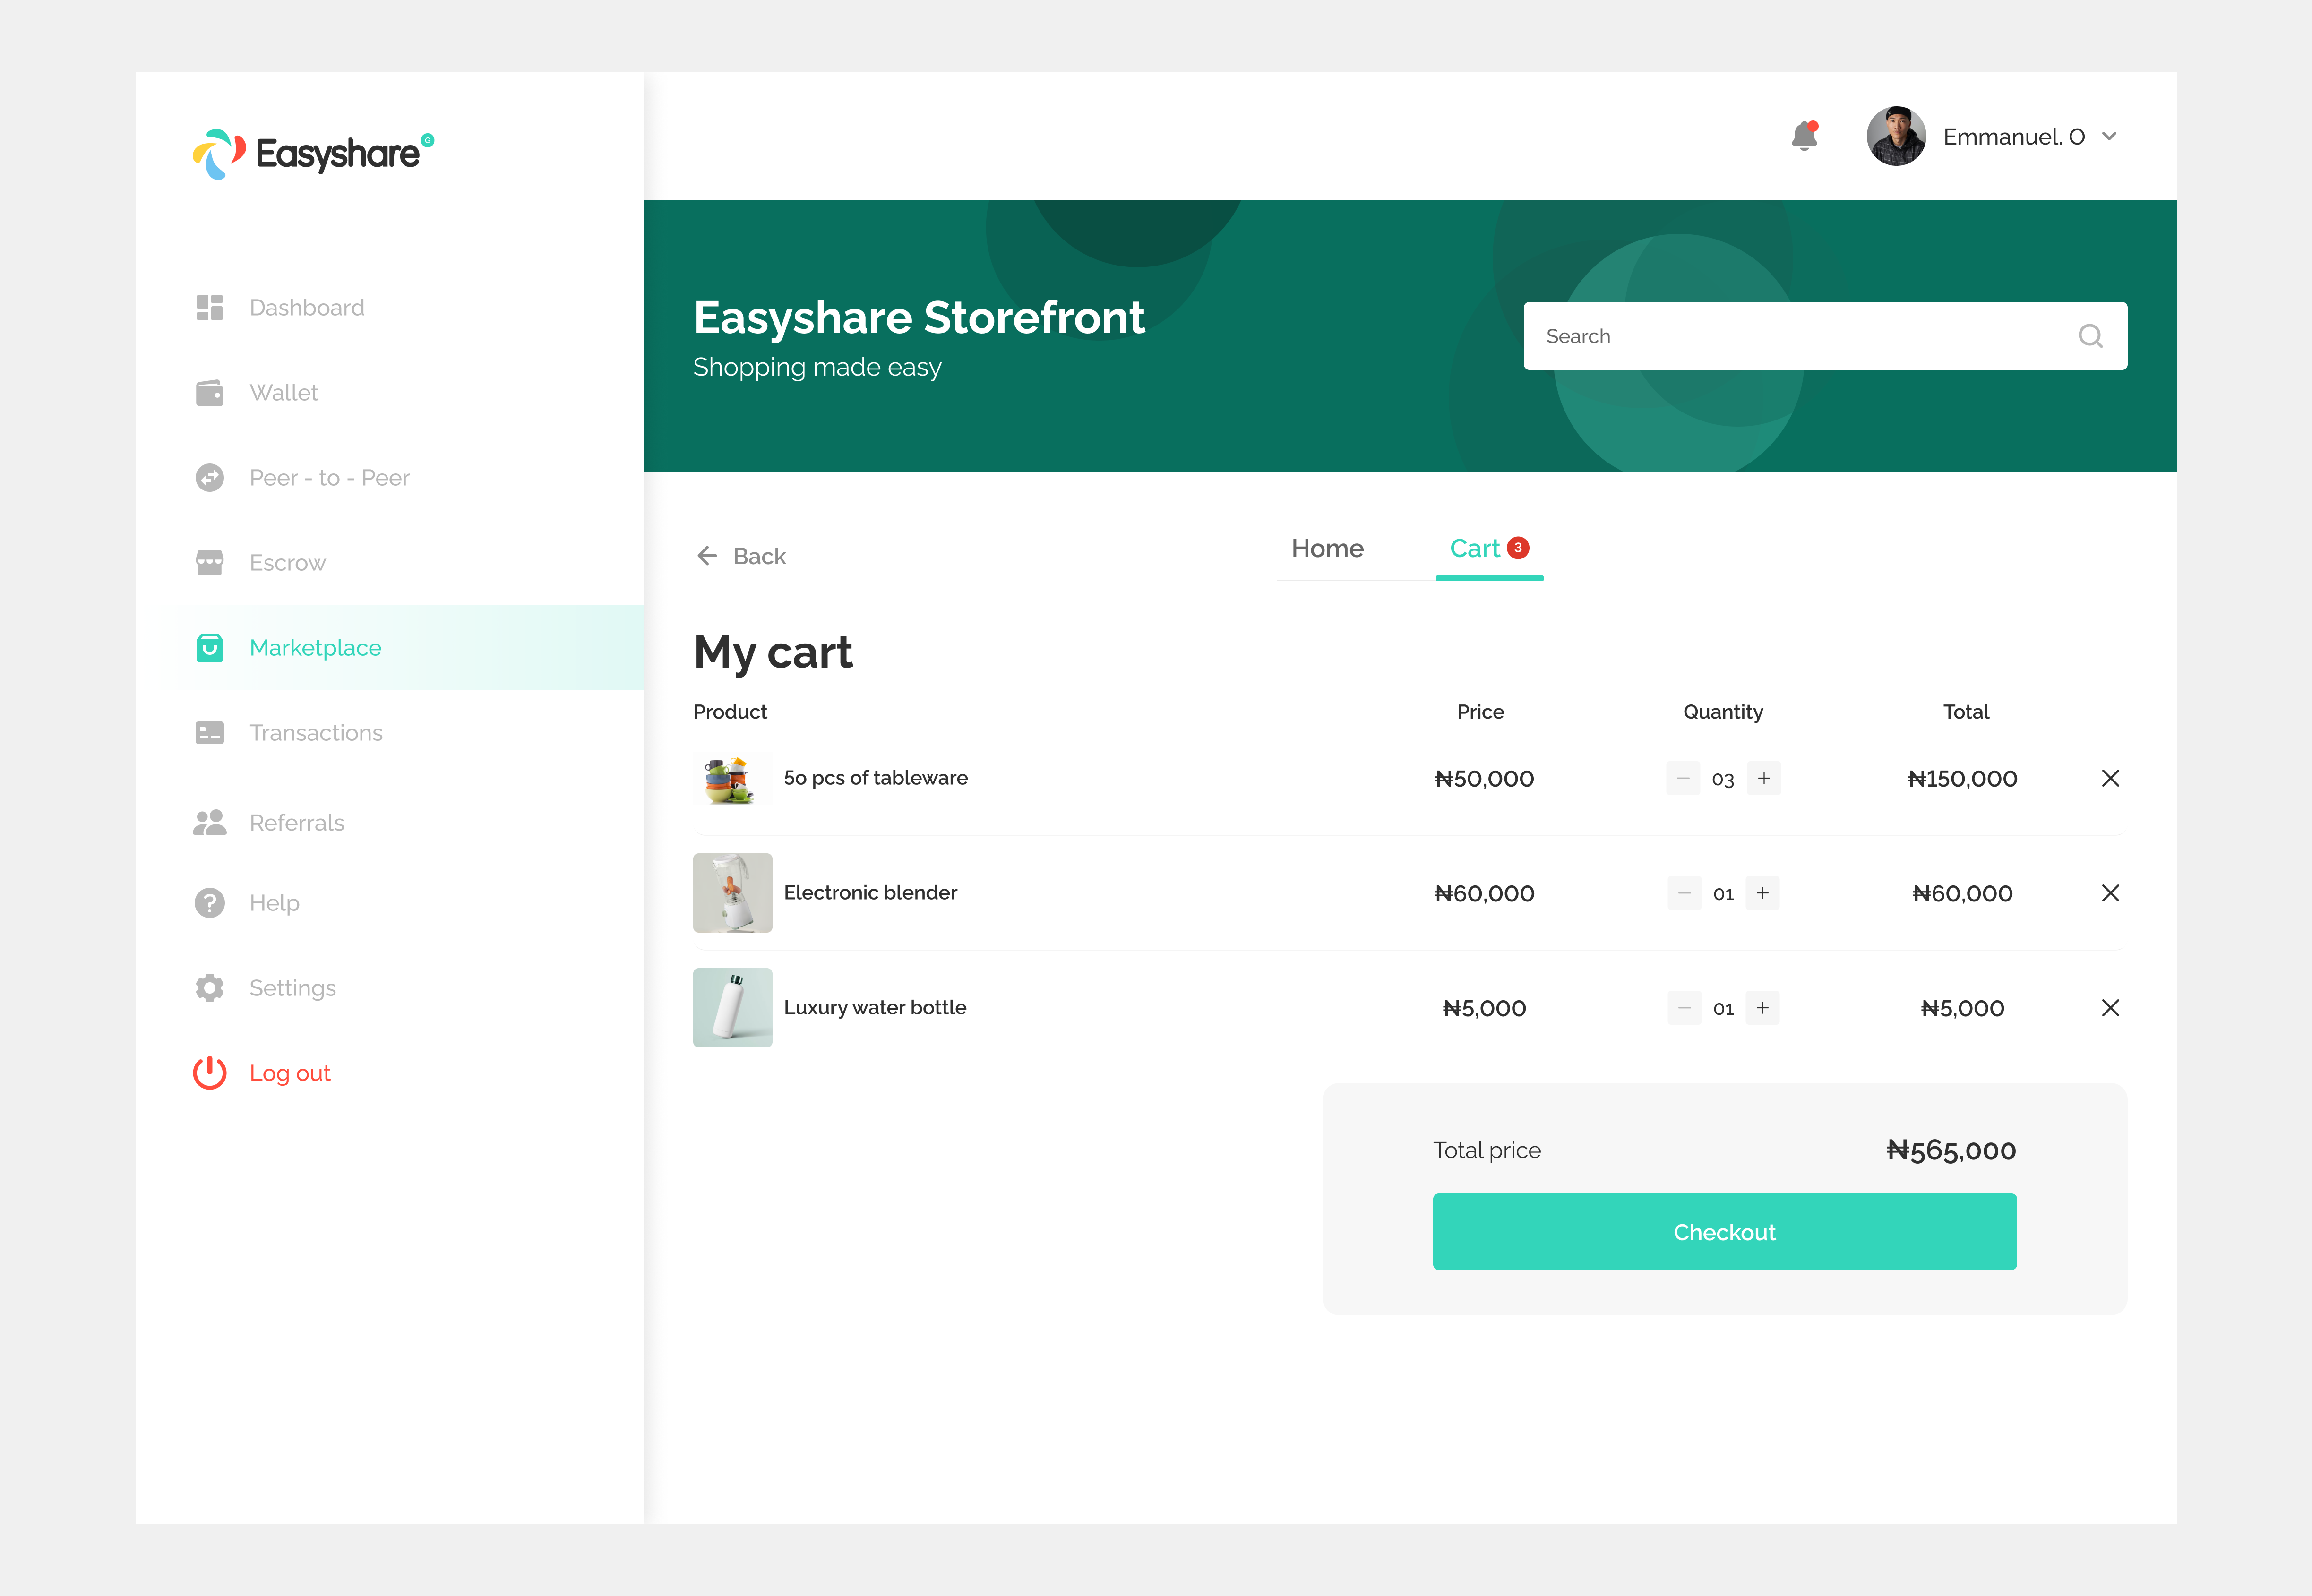Viewport: 2312px width, 1596px height.
Task: Click the Checkout button
Action: pyautogui.click(x=1725, y=1232)
